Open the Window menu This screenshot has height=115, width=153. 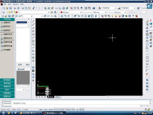pyautogui.click(x=16, y=4)
